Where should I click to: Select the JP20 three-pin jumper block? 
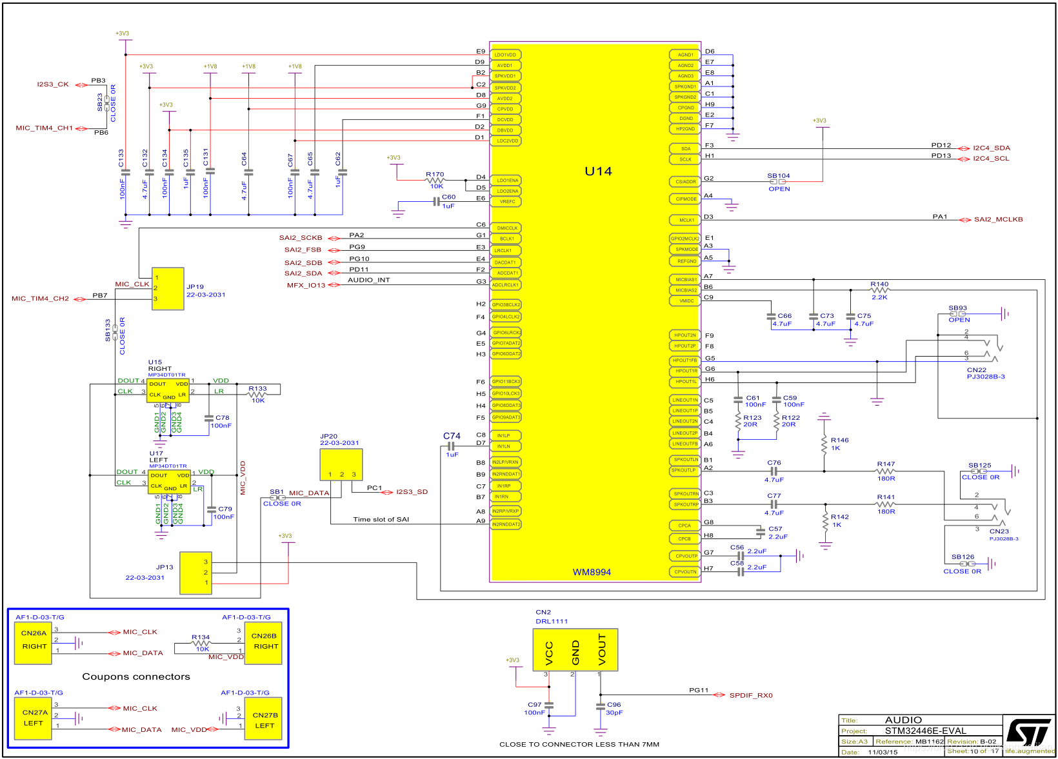pos(341,465)
